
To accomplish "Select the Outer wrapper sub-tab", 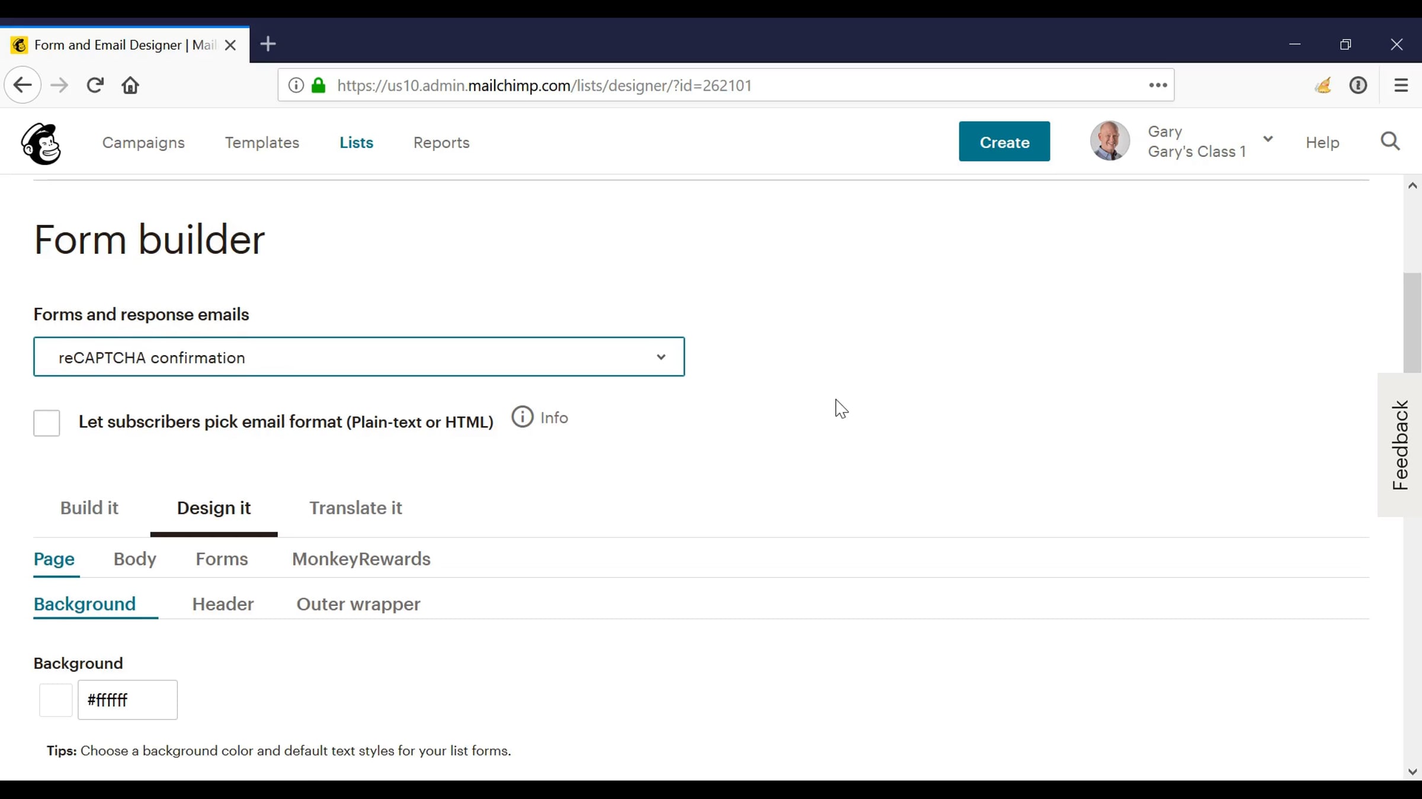I will point(358,604).
